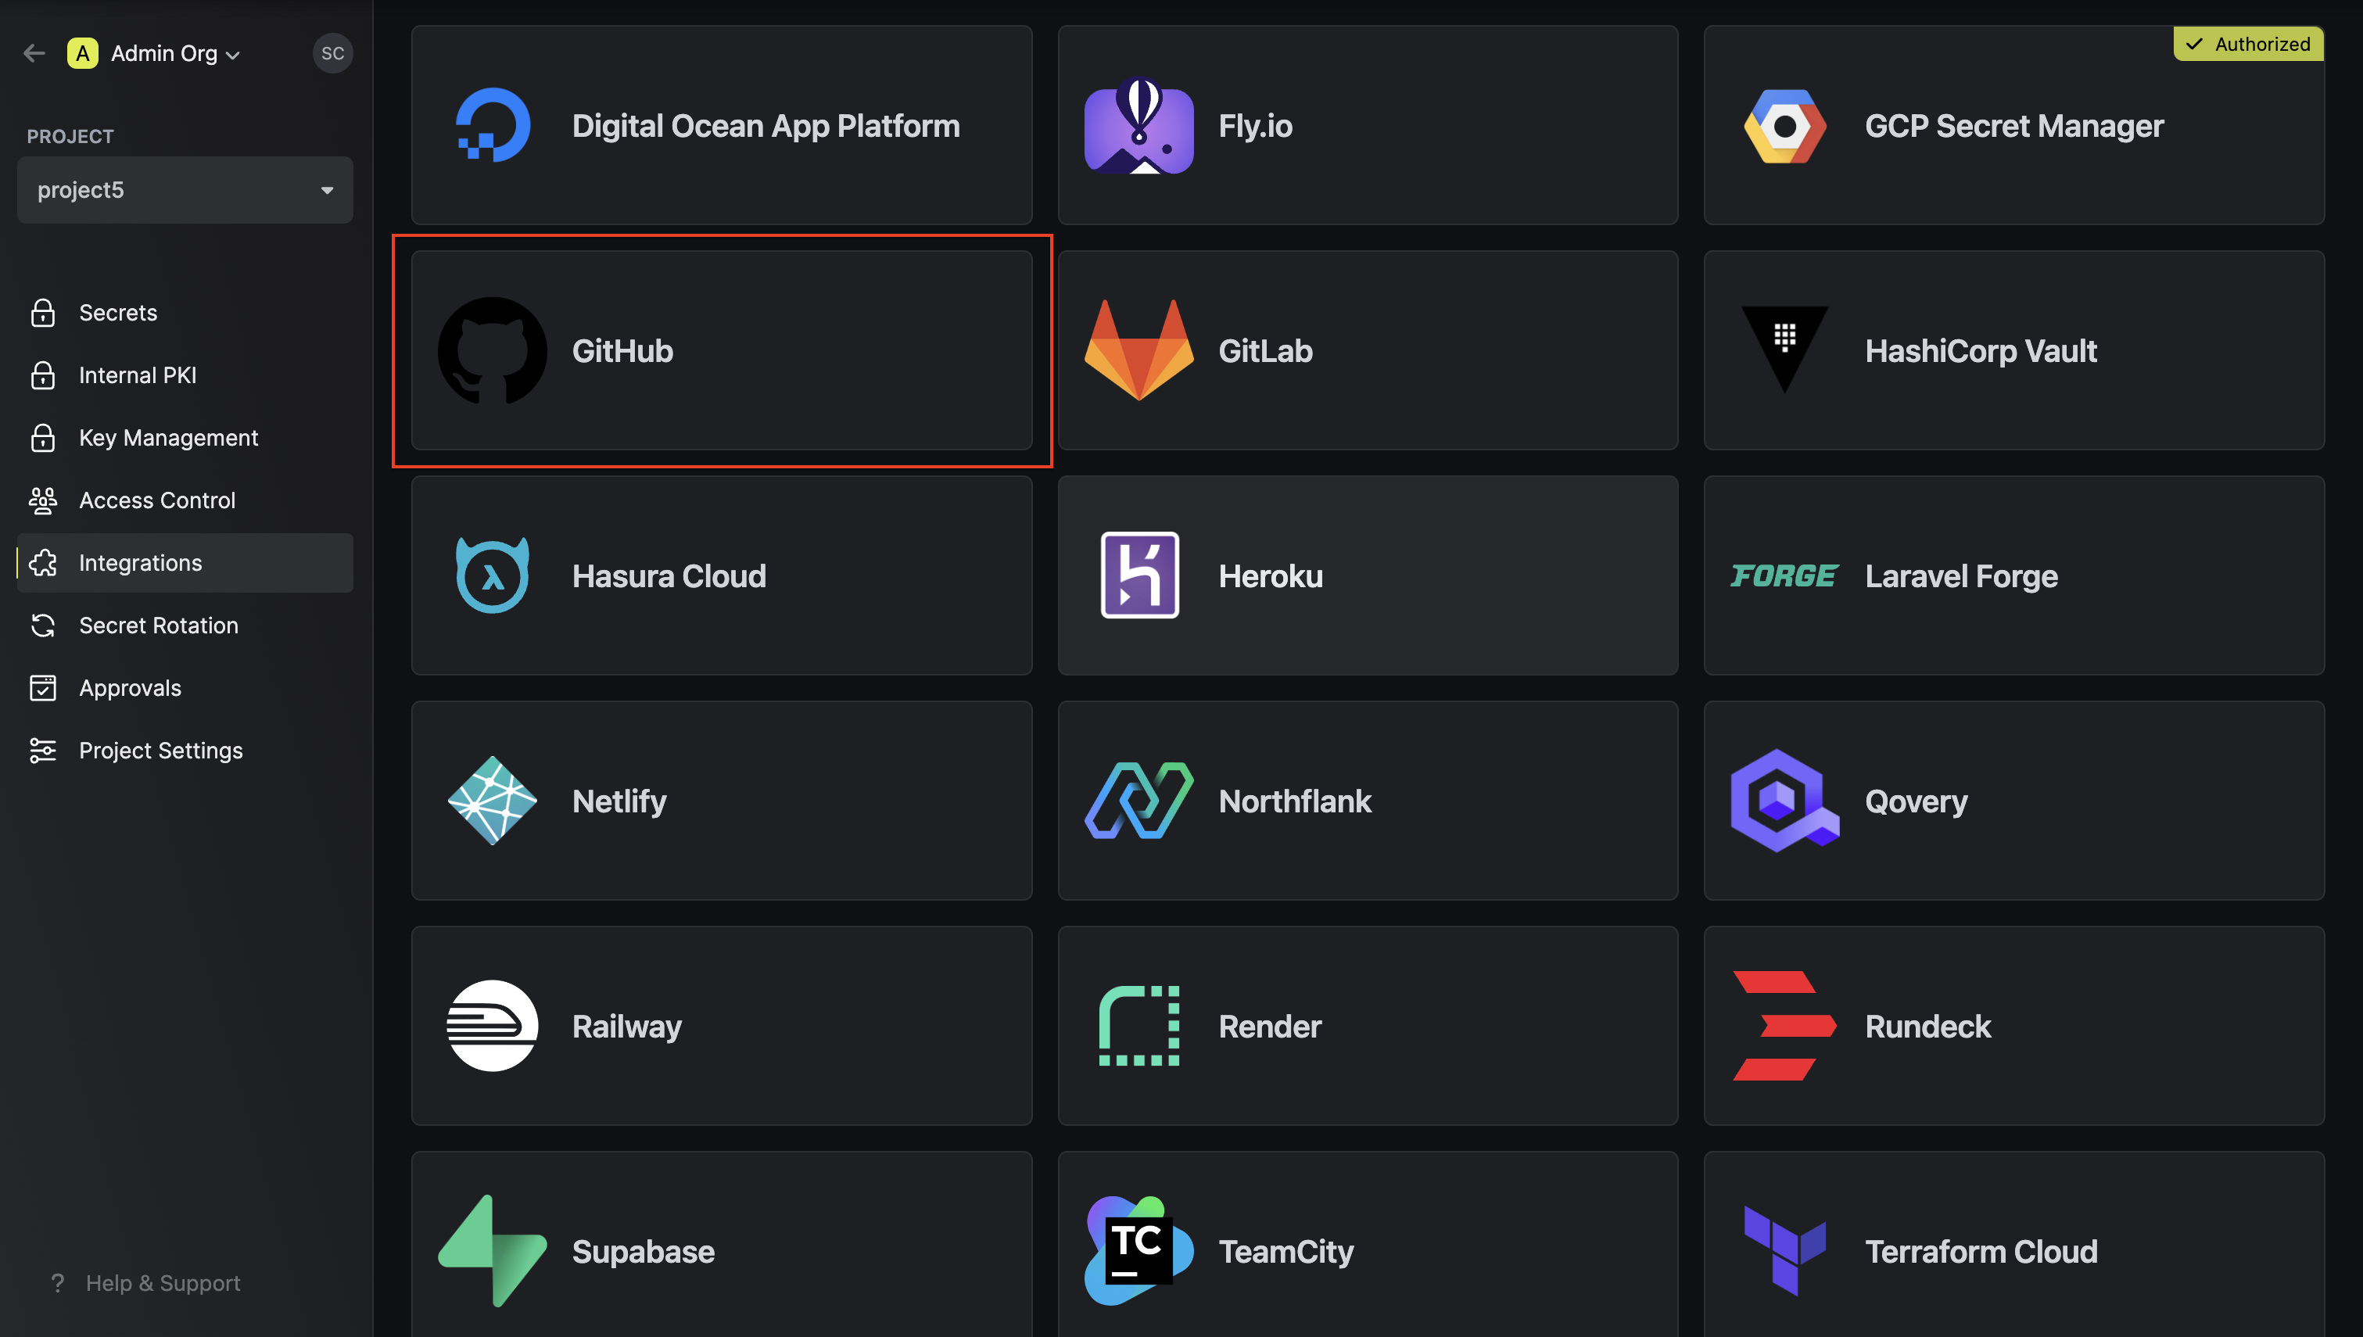Click the Heroku purple logo

(1139, 575)
